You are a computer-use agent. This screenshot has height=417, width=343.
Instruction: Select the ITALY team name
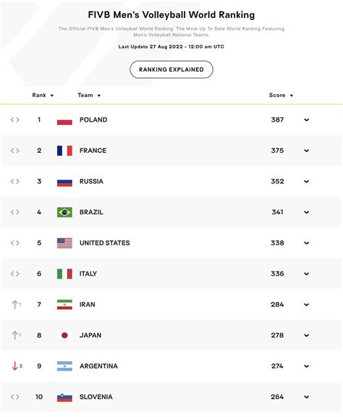point(88,274)
